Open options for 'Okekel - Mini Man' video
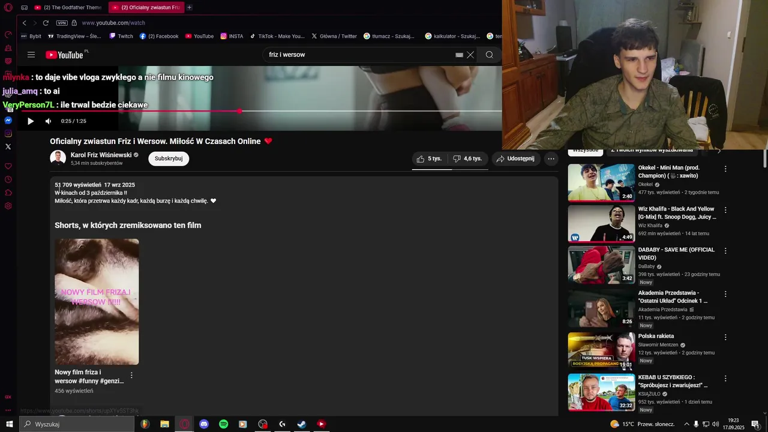768x432 pixels. coord(725,169)
